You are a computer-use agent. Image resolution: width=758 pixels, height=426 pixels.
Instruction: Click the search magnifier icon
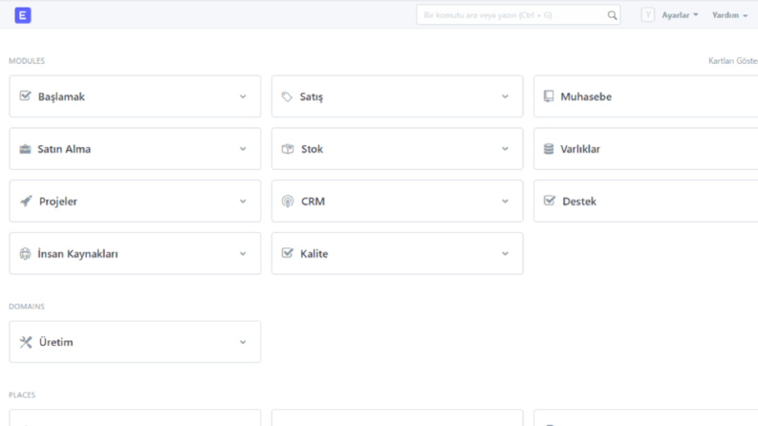612,15
